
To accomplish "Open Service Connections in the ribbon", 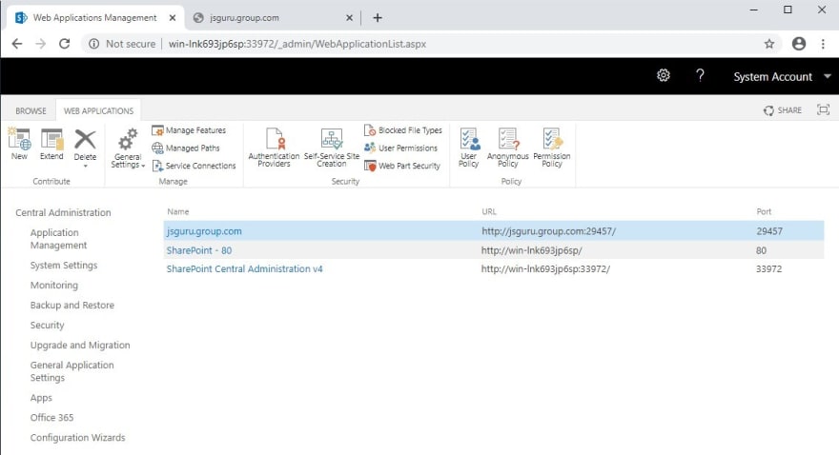I will [194, 166].
